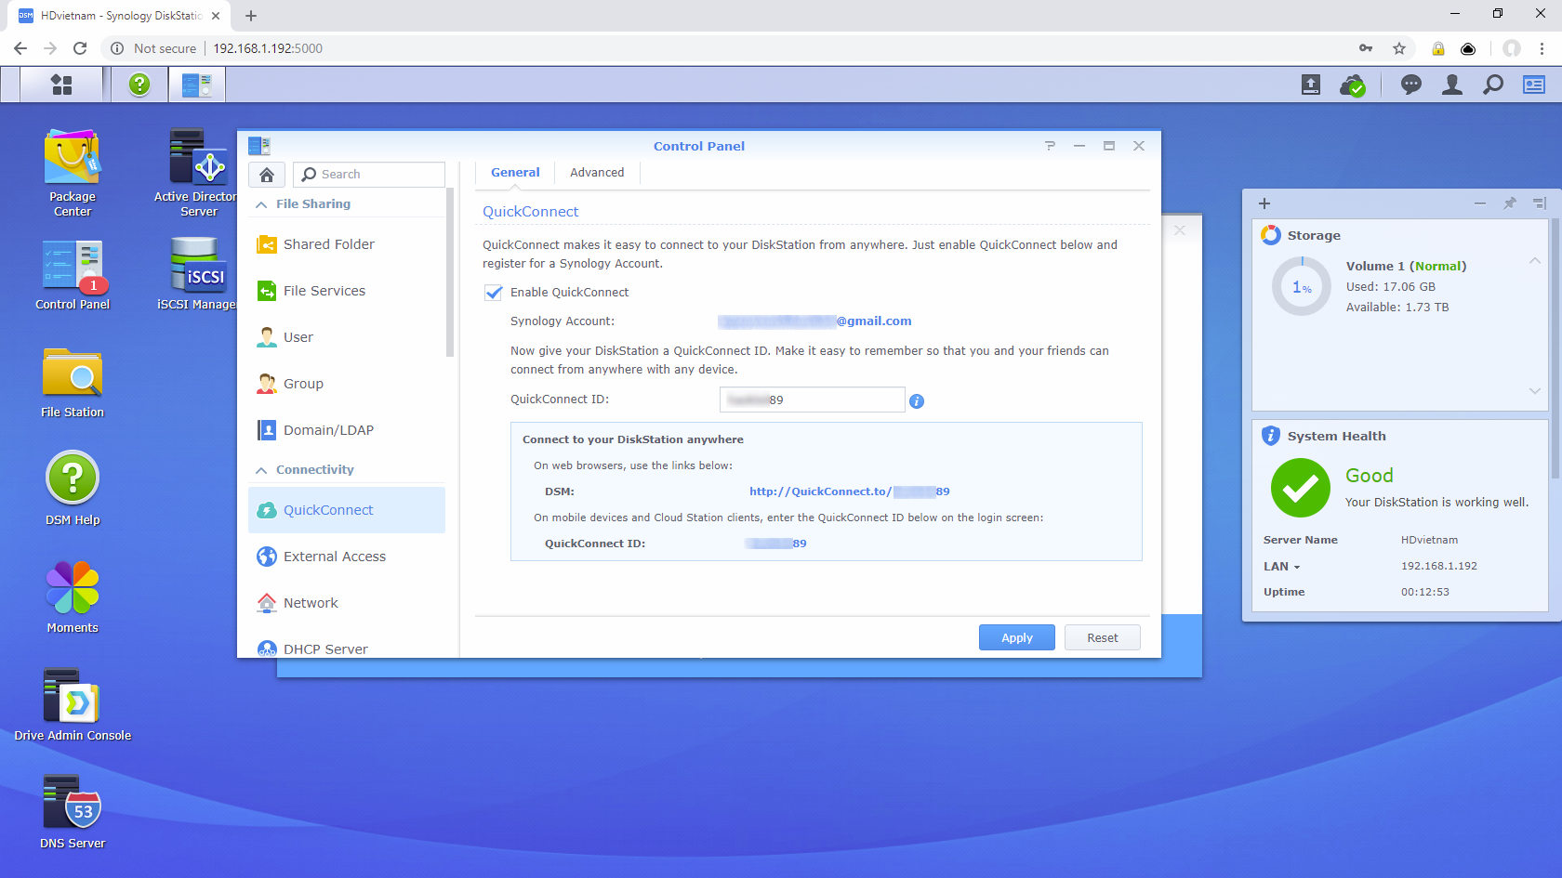Open Domain/LDAP settings

(347, 430)
